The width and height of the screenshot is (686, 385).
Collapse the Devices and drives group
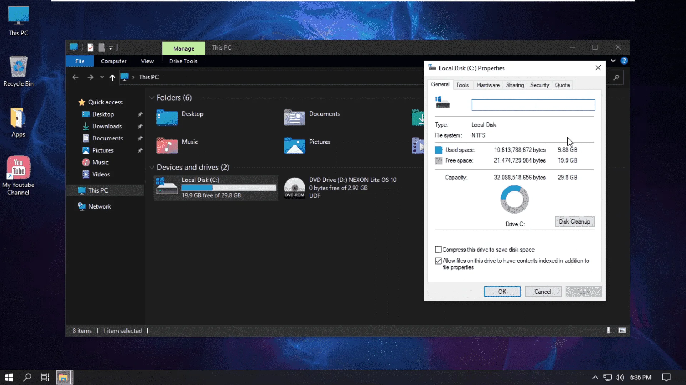pos(151,167)
